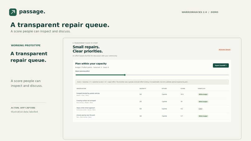Click the East crossing → Market route text
This screenshot has width=251, height=141.
coord(84,103)
